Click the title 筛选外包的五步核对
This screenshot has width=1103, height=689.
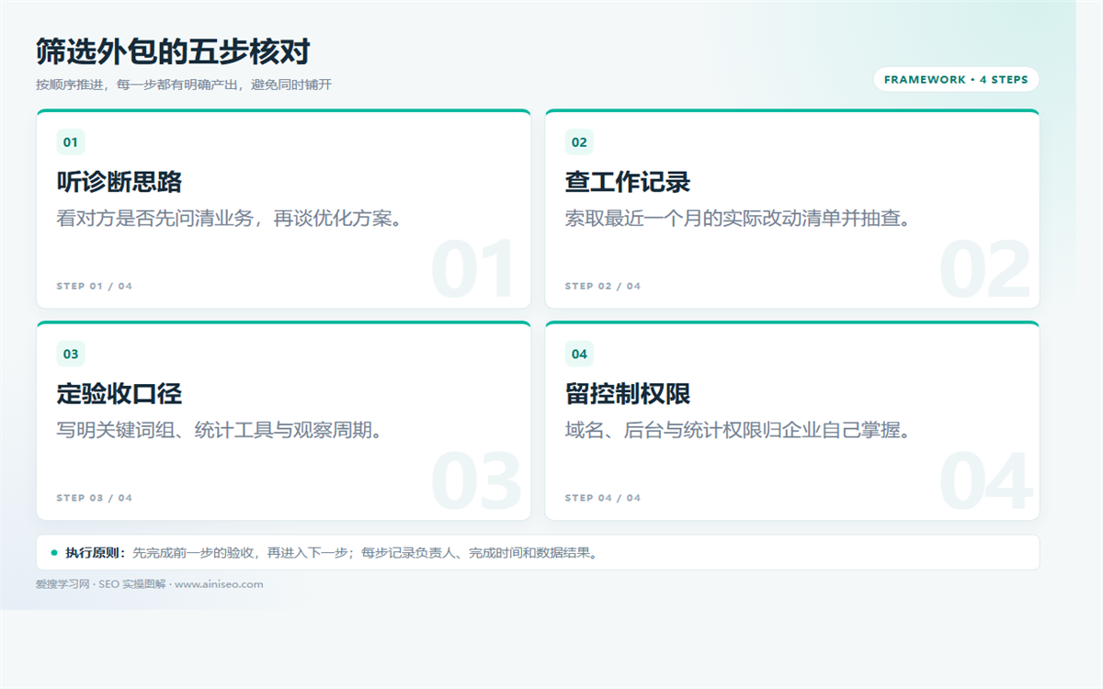coord(173,51)
